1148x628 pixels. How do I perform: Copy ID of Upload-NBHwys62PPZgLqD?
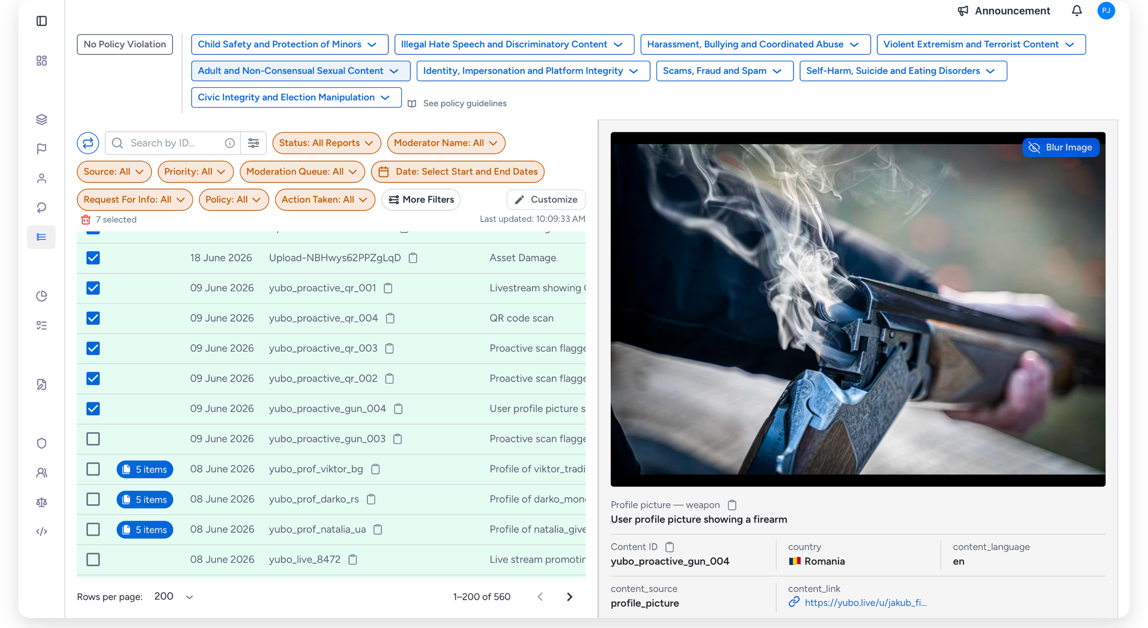tap(413, 258)
